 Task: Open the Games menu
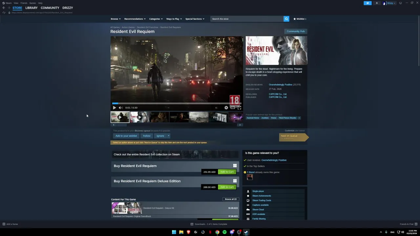click(x=32, y=3)
